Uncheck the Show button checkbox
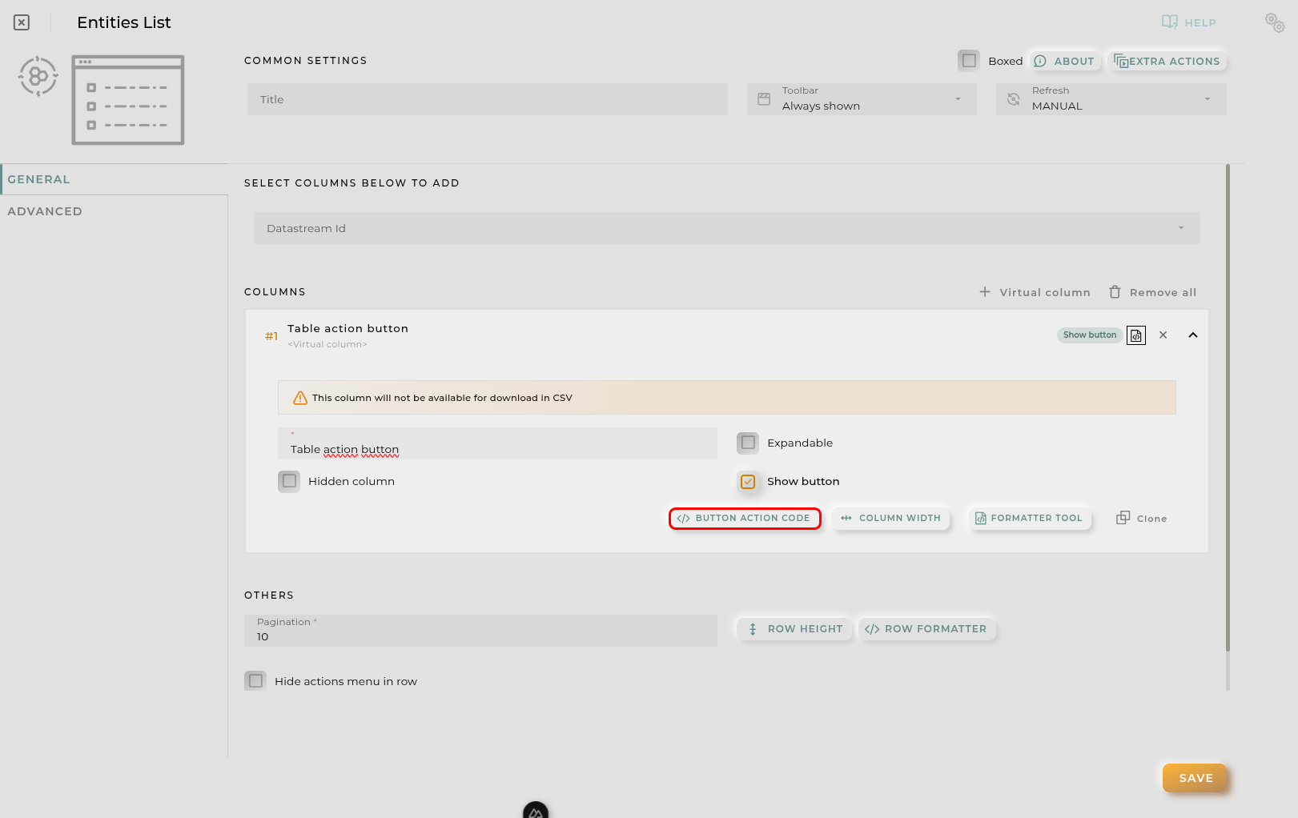This screenshot has width=1298, height=818. click(x=748, y=481)
